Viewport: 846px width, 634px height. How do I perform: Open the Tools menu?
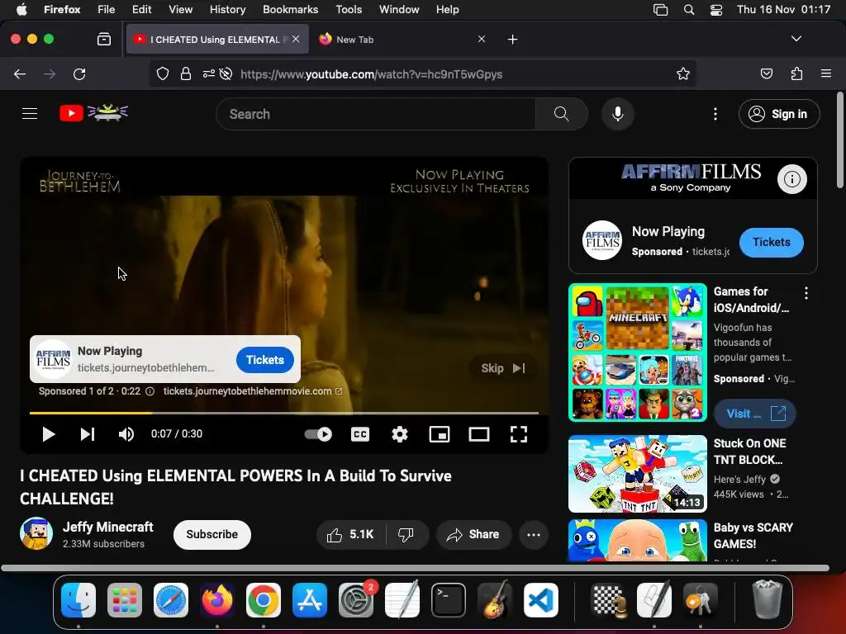tap(349, 10)
